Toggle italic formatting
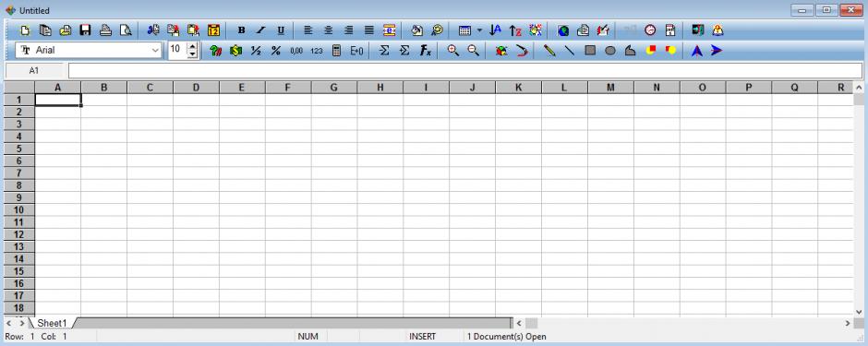 tap(260, 30)
